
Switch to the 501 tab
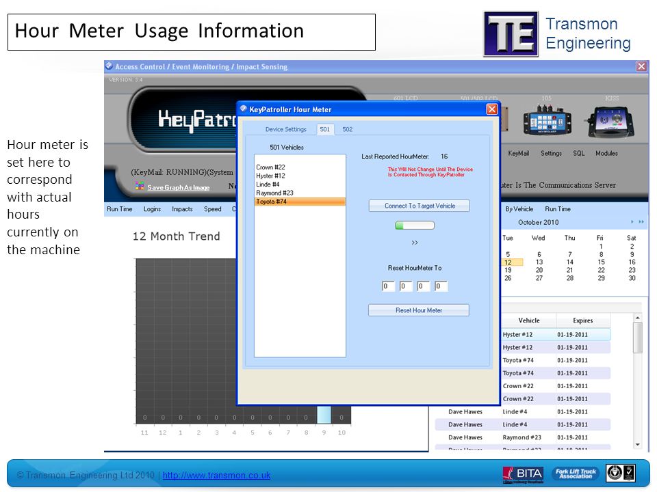324,129
